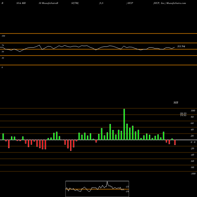Click the tallest green MR histogram bar

point(124,125)
